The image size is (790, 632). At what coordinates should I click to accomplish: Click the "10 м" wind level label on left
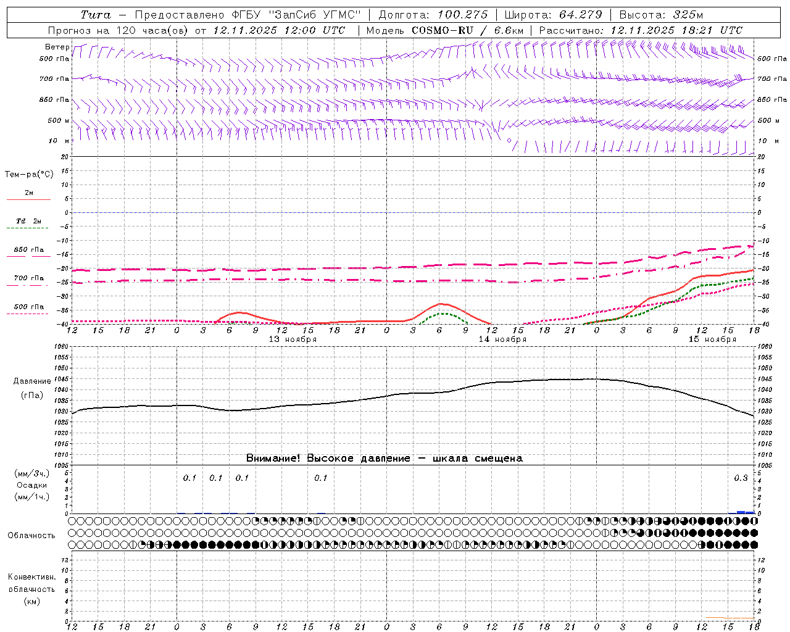(x=59, y=141)
